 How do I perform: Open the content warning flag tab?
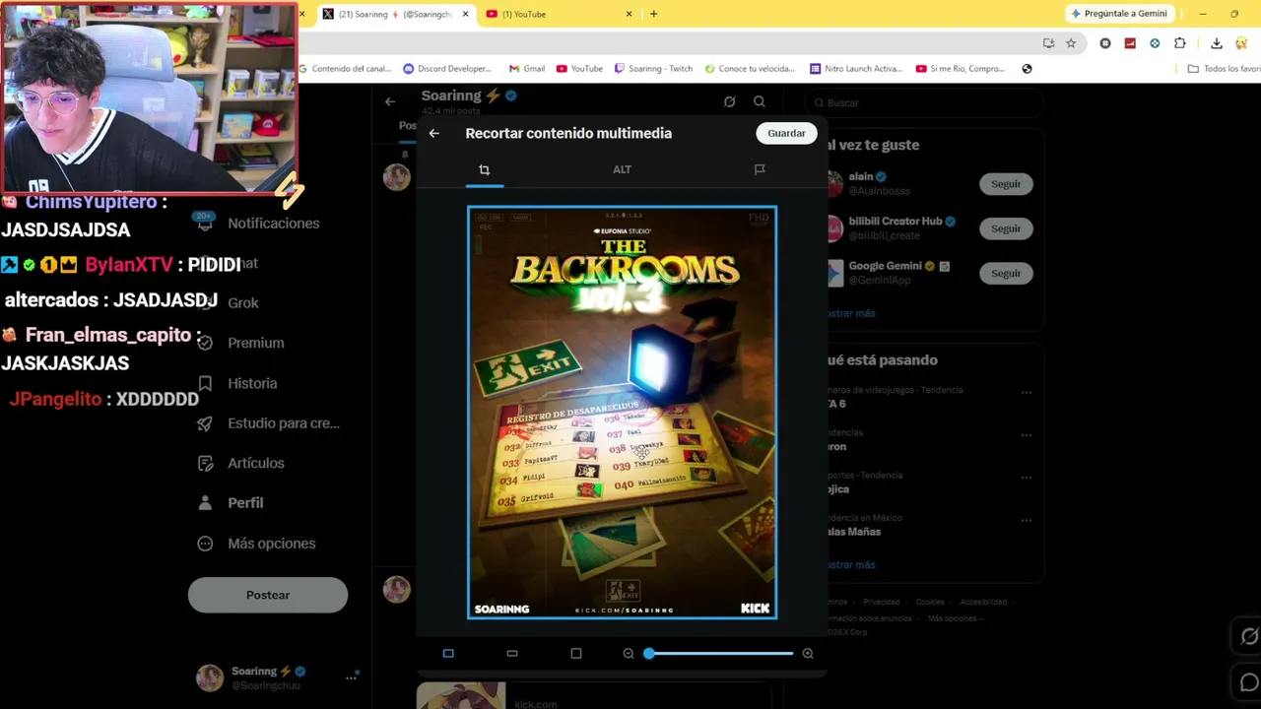tap(760, 169)
